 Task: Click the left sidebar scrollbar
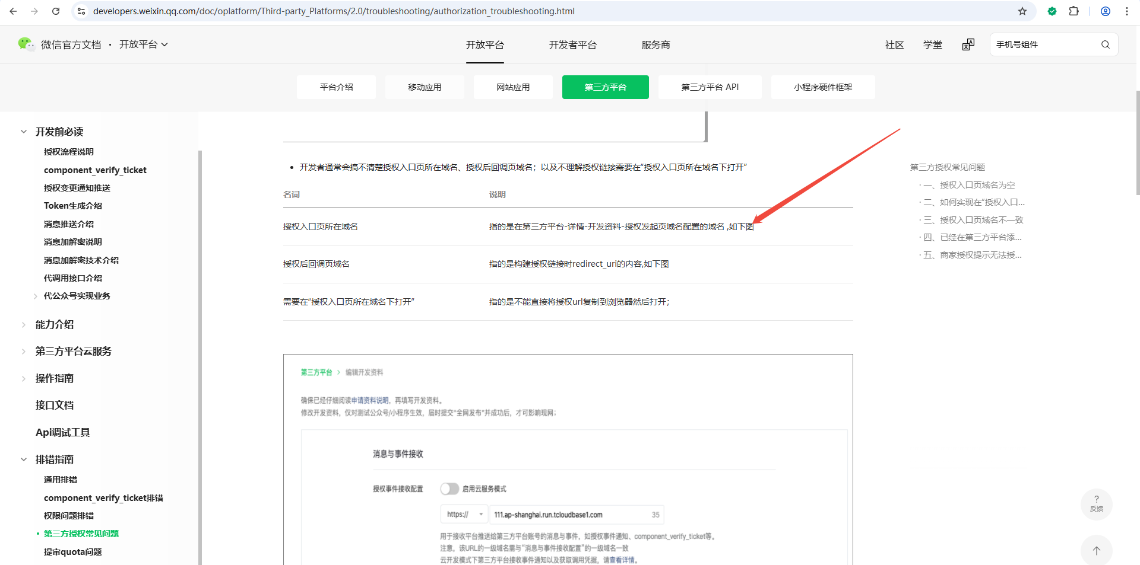(200, 357)
